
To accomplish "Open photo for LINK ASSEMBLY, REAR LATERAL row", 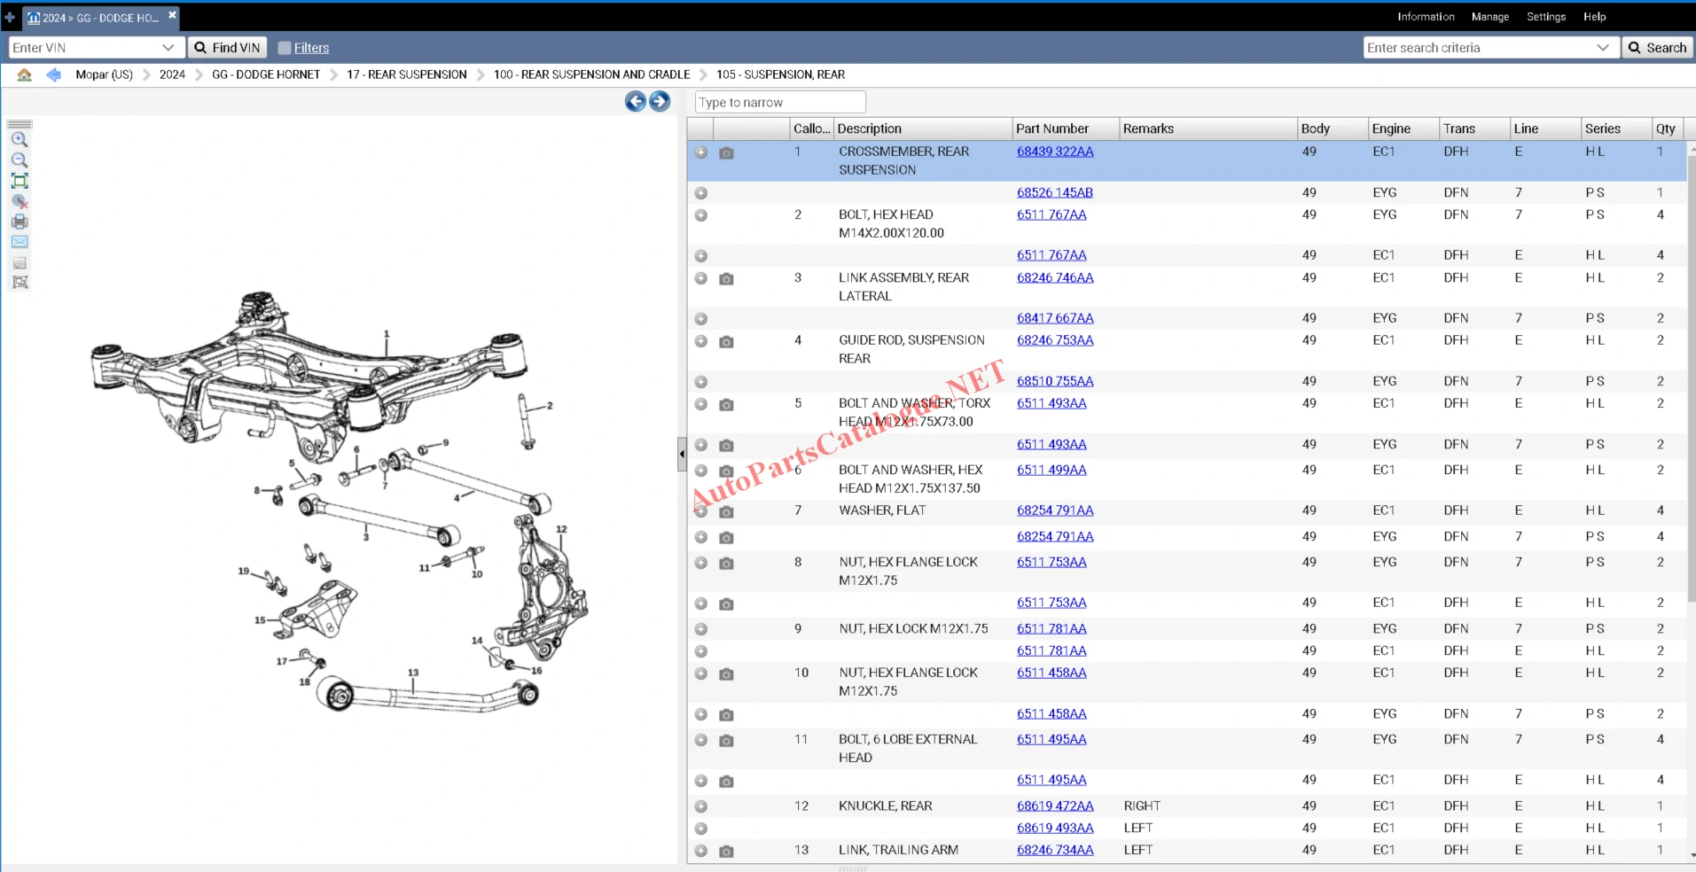I will point(726,278).
